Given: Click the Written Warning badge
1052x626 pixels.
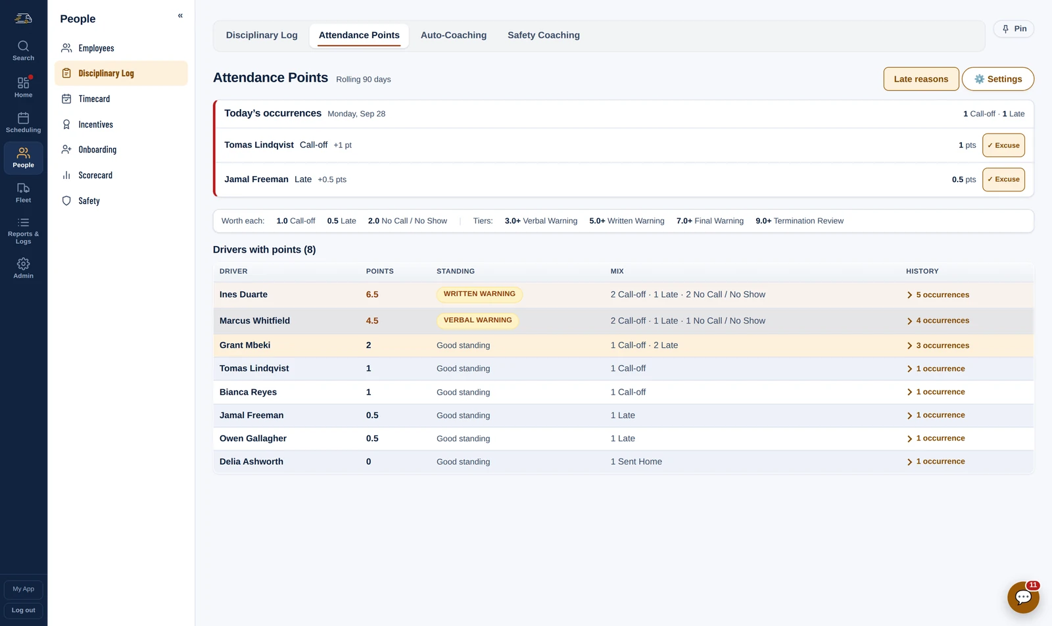Looking at the screenshot, I should click(x=479, y=295).
